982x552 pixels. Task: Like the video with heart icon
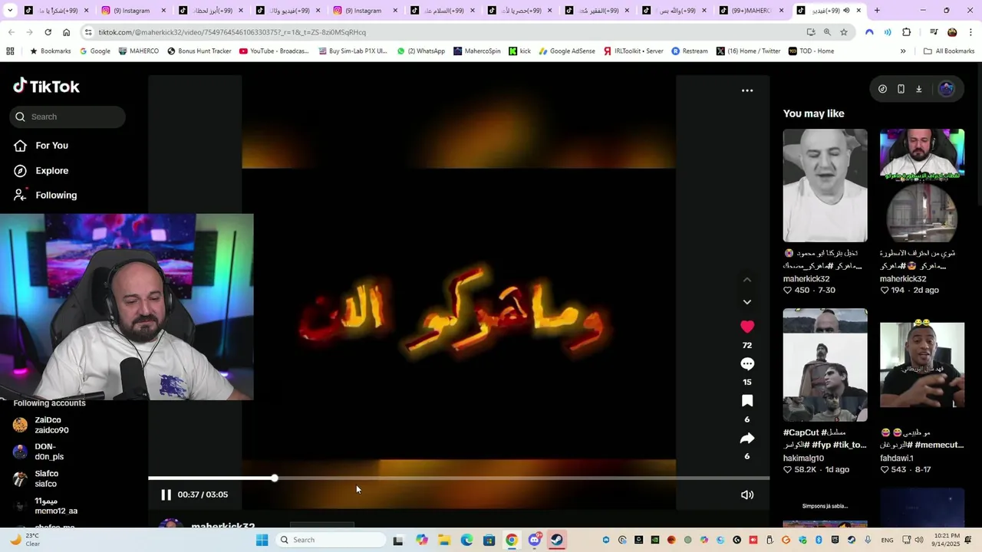pyautogui.click(x=747, y=327)
